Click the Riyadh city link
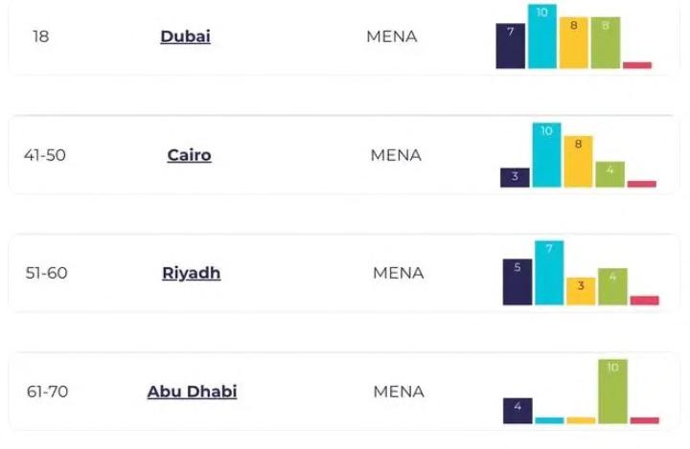The height and width of the screenshot is (449, 690). click(191, 273)
